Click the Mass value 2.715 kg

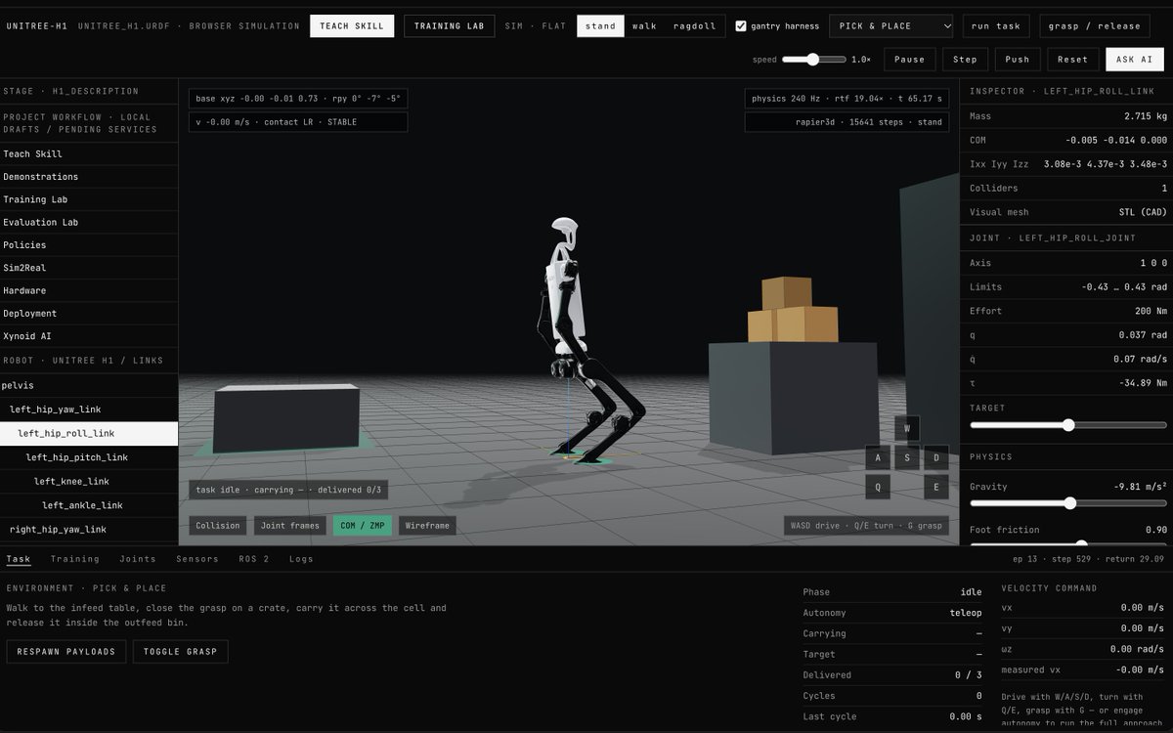(x=1148, y=116)
